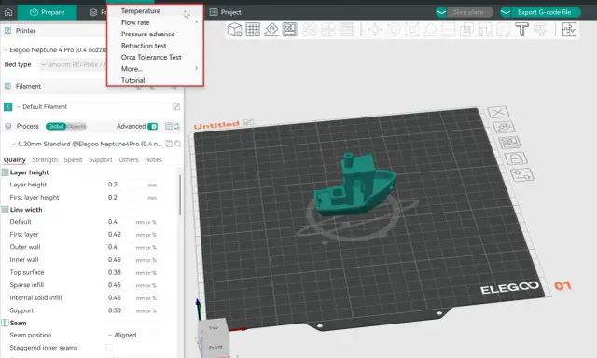Screen dimensions: 597x358
Task: Select the Auto orient toolbar icon
Action: [x=271, y=29]
